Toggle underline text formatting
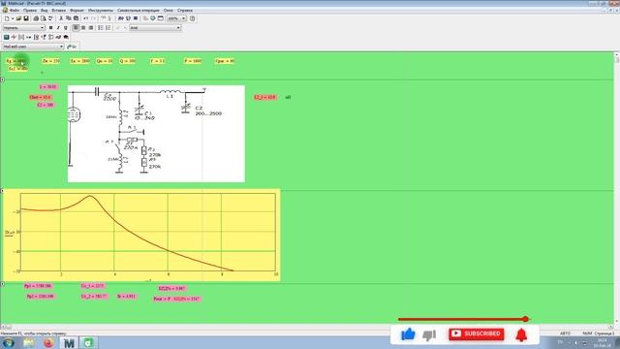 [x=66, y=28]
